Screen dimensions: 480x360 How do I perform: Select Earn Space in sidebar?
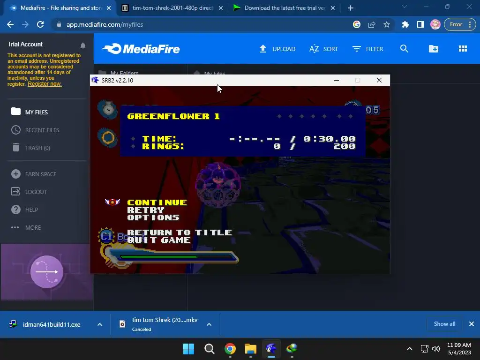(34, 174)
